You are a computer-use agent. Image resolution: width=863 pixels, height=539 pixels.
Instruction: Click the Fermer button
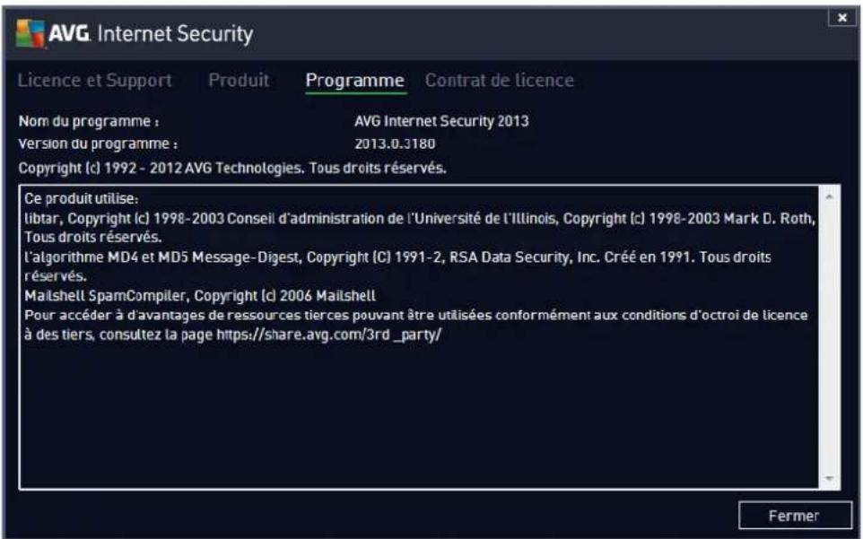click(794, 516)
